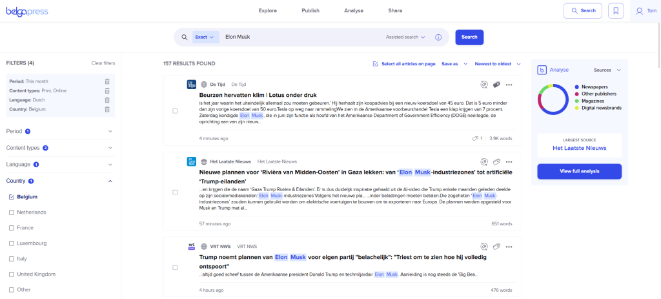Select the Trump noemt plannen article checkbox
The width and height of the screenshot is (661, 299).
175,267
